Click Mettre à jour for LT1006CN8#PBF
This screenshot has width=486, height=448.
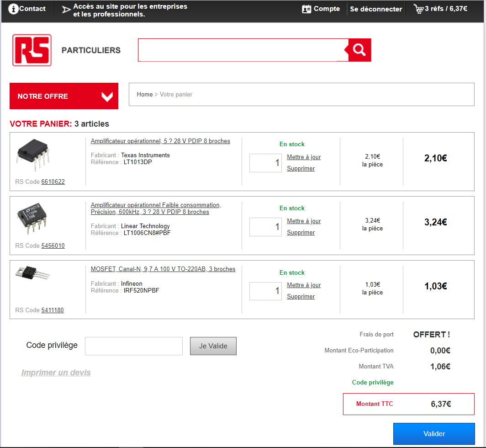point(304,221)
